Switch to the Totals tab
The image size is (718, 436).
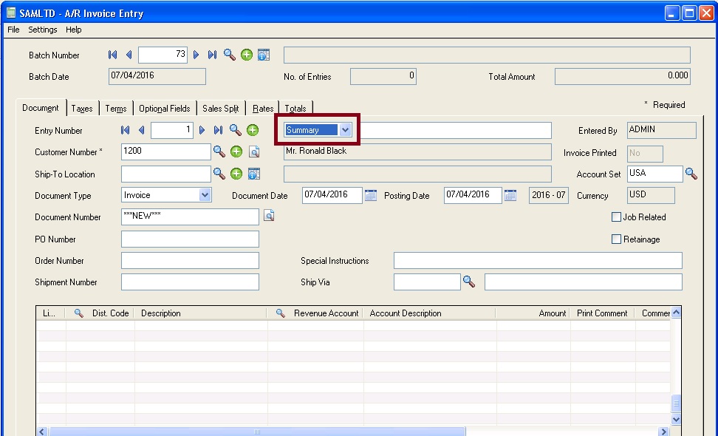click(x=295, y=109)
